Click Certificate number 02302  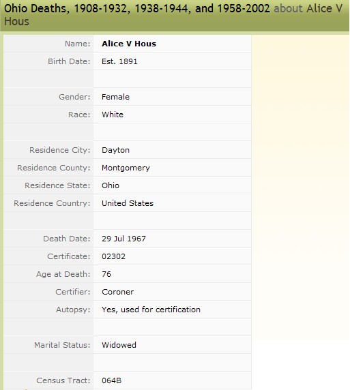click(113, 256)
